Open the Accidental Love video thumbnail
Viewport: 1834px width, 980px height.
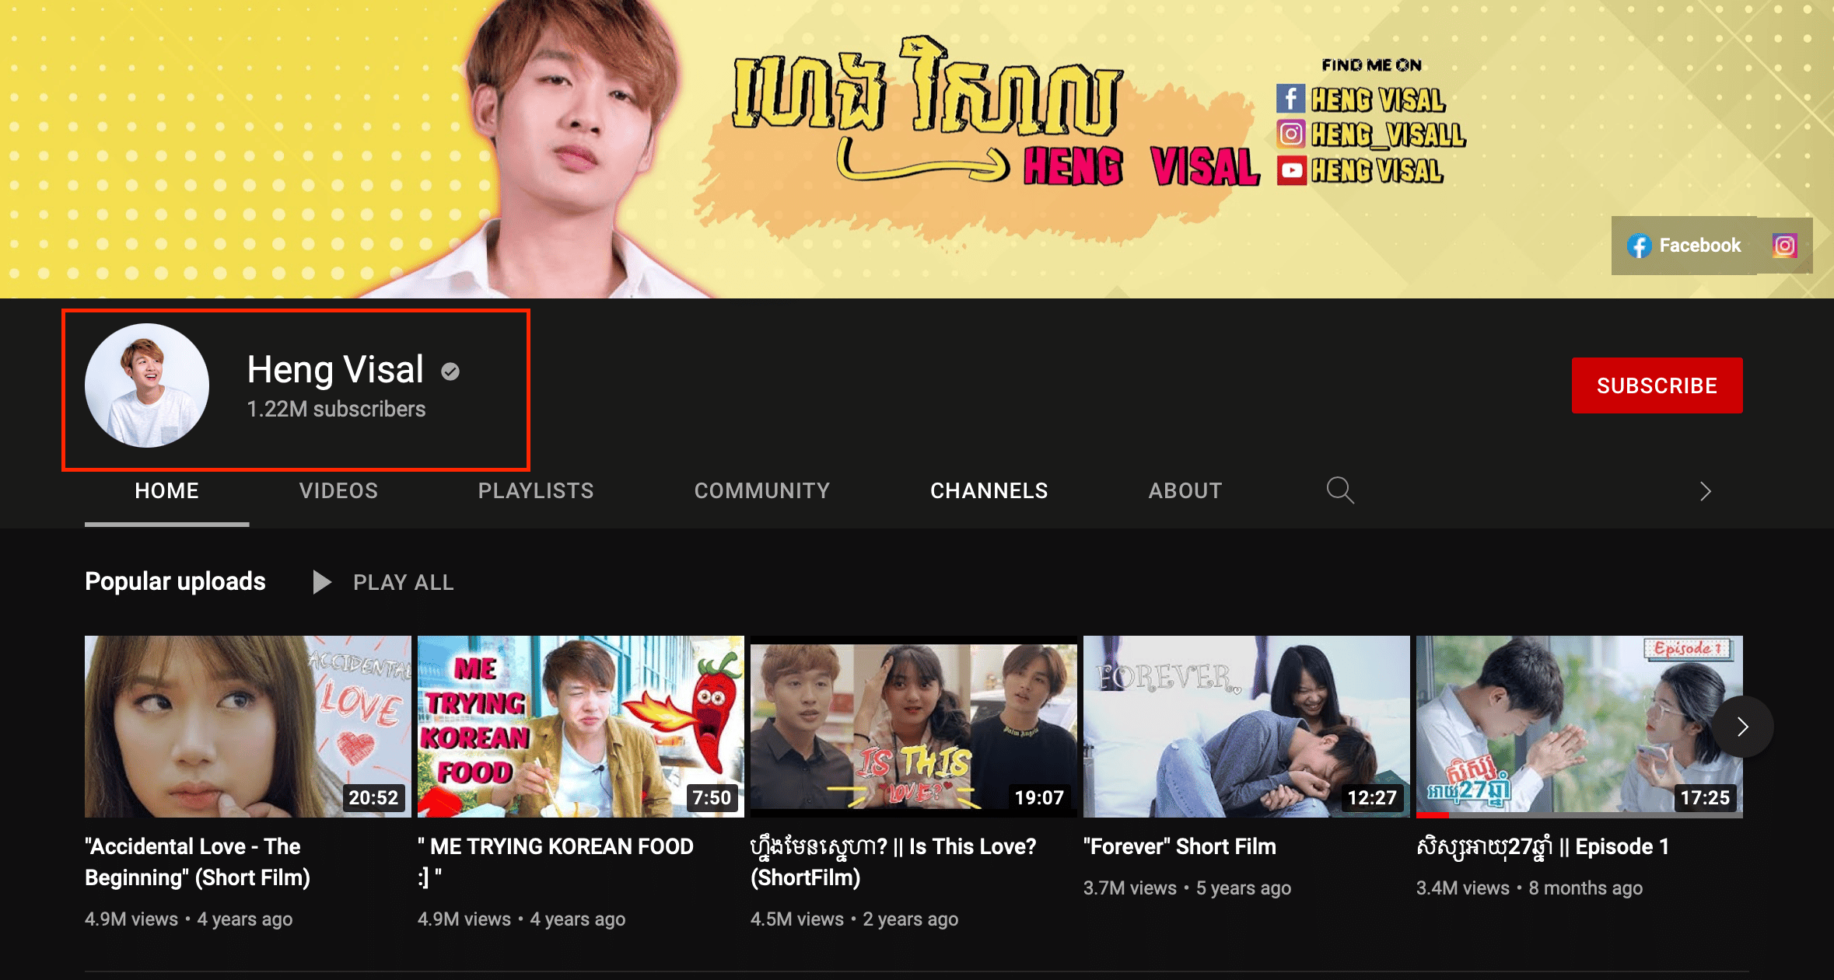coord(247,726)
